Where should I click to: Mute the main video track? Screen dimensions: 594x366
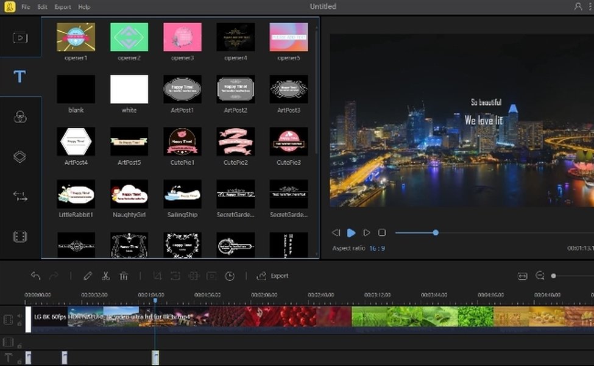coord(19,316)
